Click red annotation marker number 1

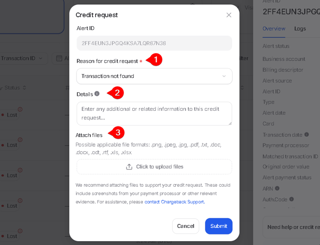pos(155,60)
